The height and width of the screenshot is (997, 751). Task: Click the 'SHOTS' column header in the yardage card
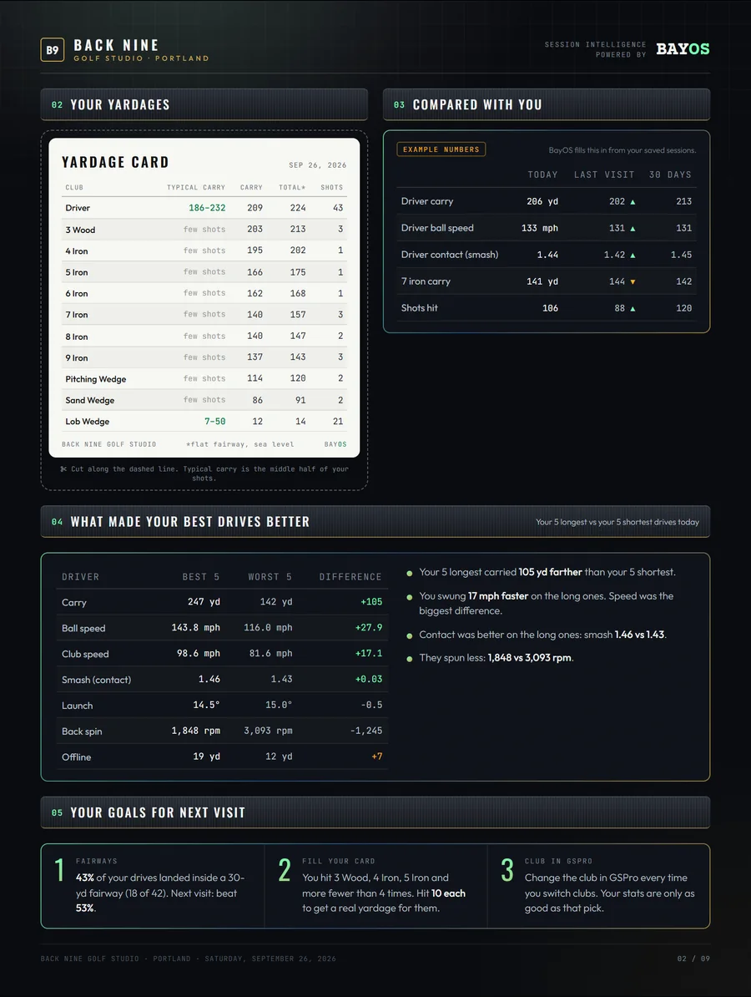tap(331, 188)
